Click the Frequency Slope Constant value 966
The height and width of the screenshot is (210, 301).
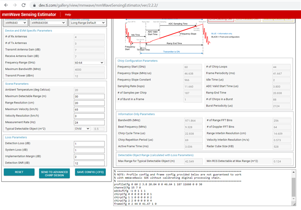pyautogui.click(x=193, y=80)
